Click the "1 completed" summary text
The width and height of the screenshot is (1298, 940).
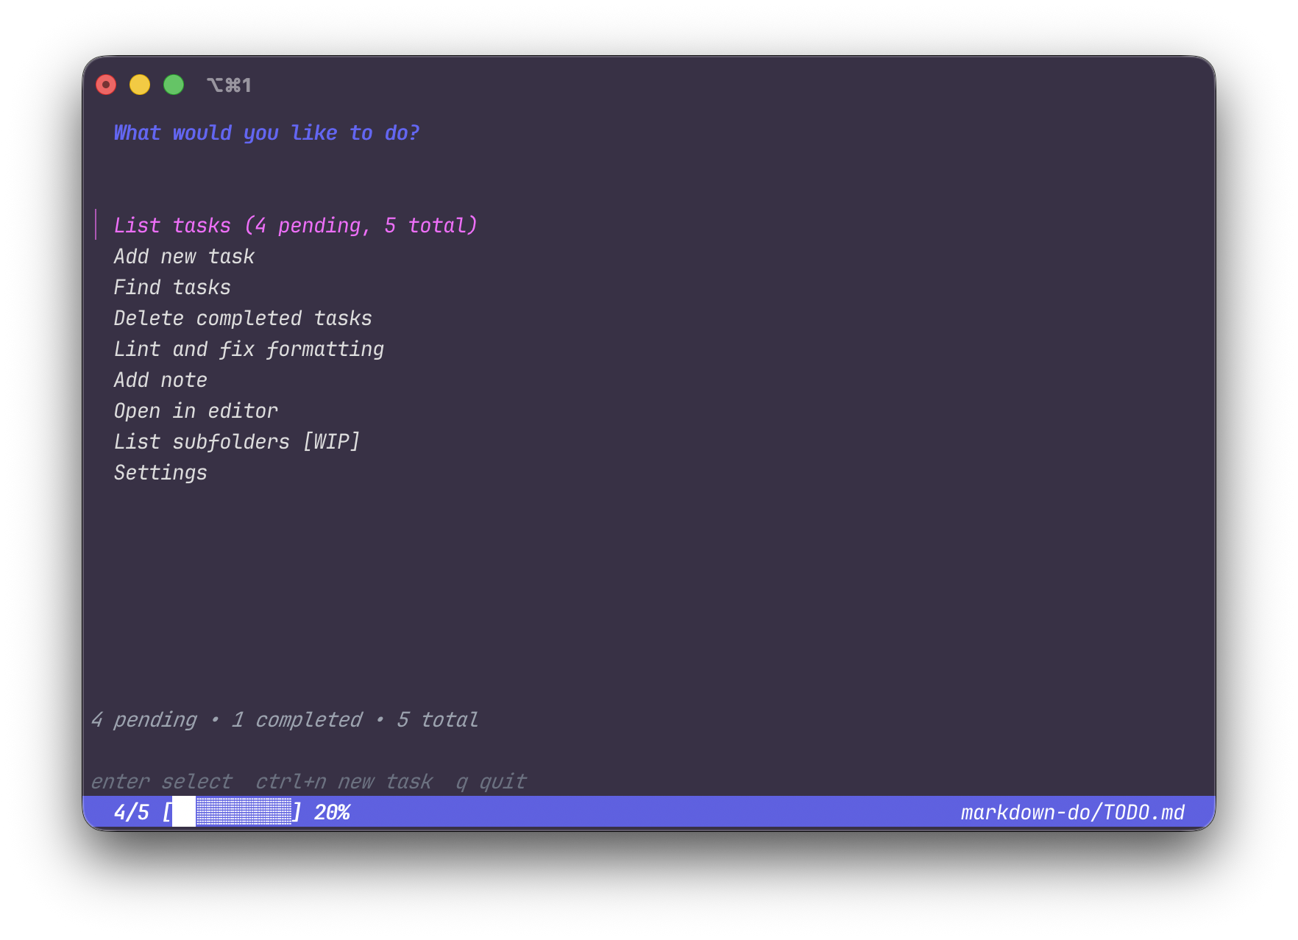(297, 720)
